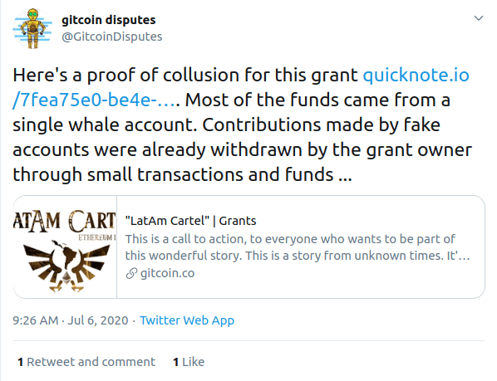Screen dimensions: 497x381
Task: Open the gitcoin.co domain text
Action: tap(167, 273)
